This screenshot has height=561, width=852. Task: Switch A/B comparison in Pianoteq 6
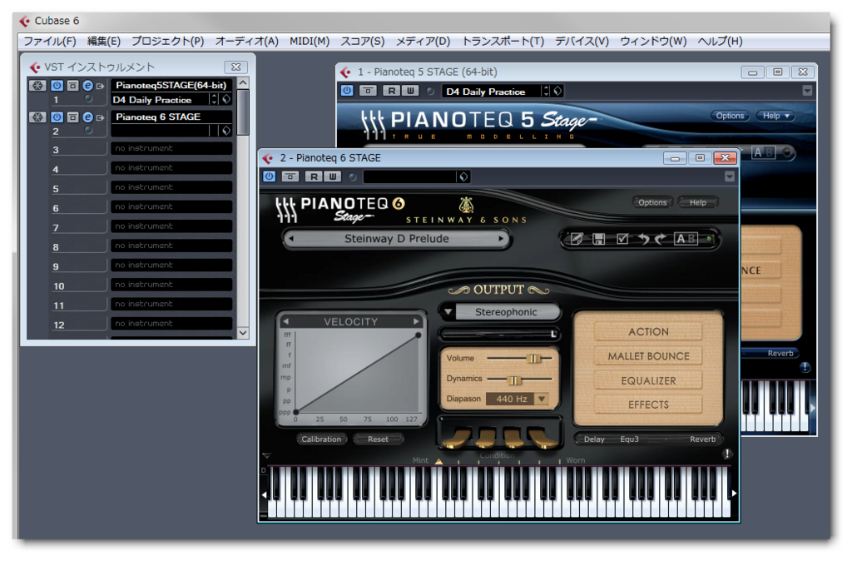point(686,239)
